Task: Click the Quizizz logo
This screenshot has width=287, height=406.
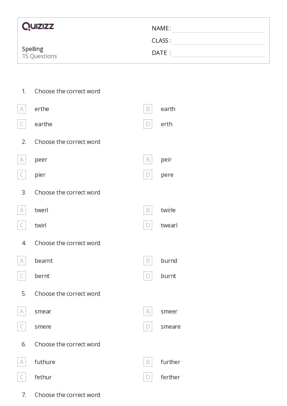Action: pos(38,26)
